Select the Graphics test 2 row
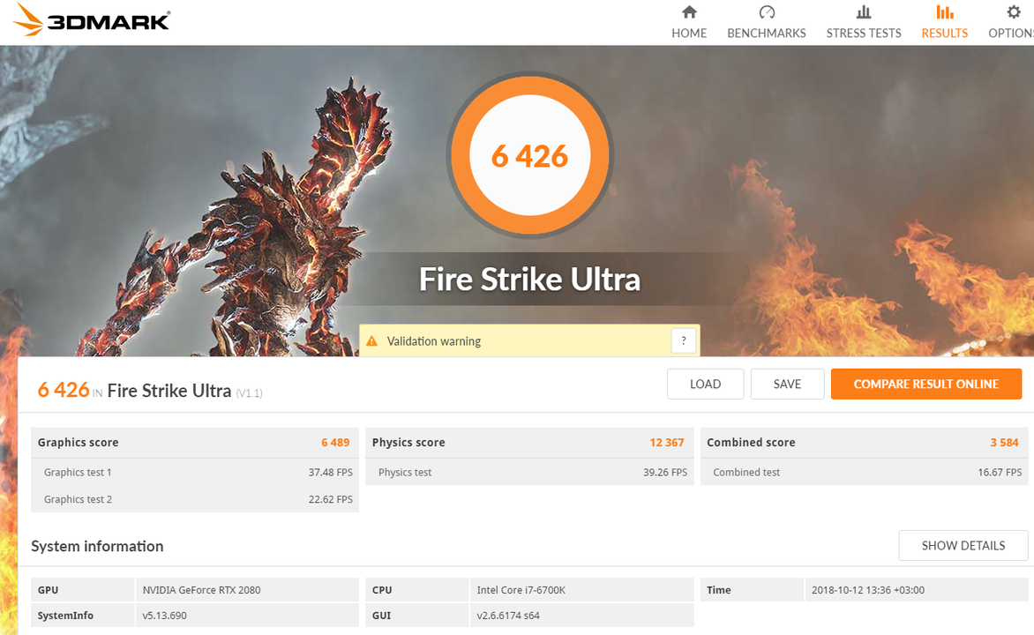1034x635 pixels. [194, 499]
